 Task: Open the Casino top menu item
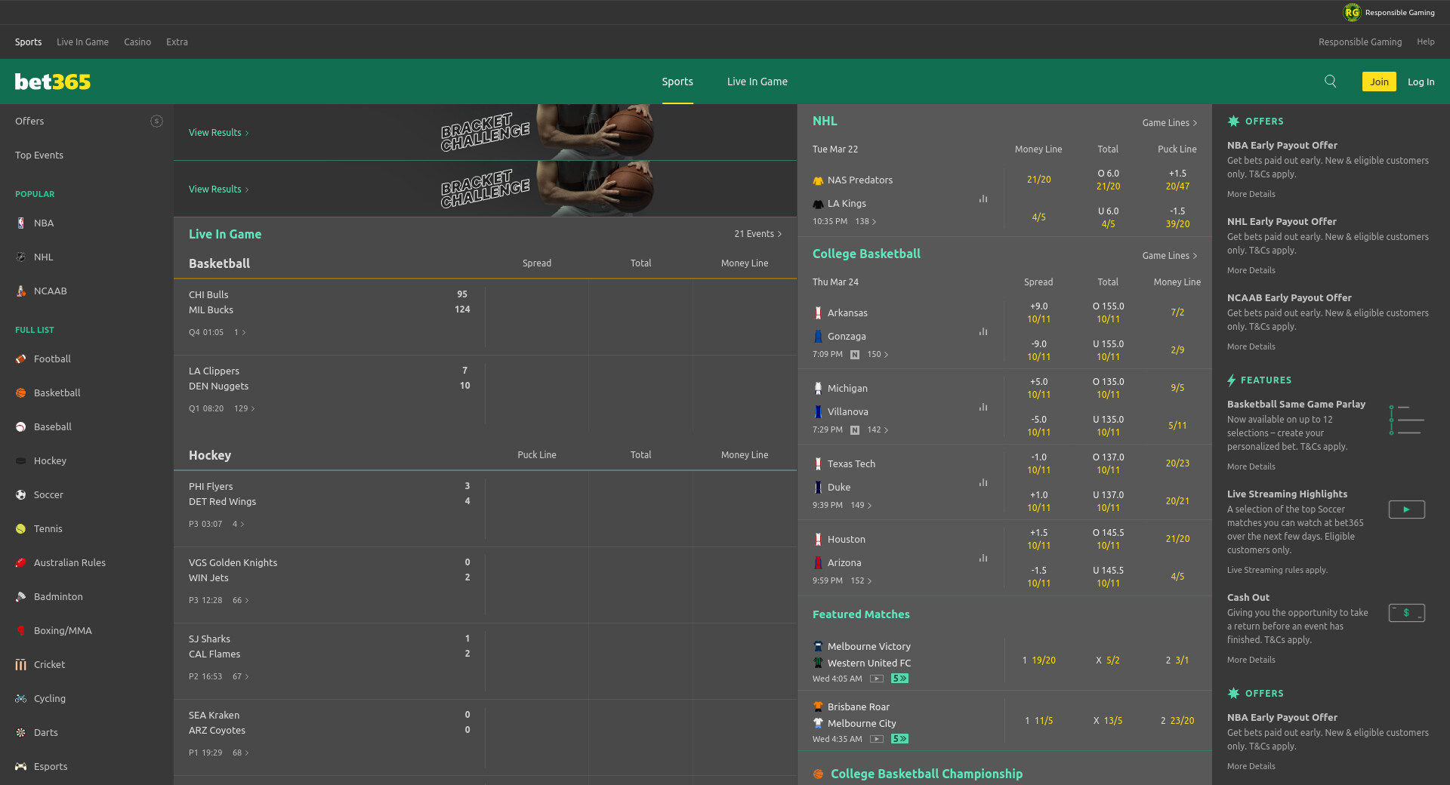click(137, 42)
